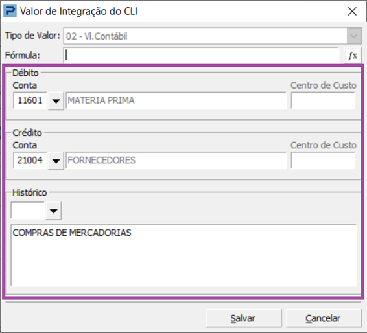Image resolution: width=367 pixels, height=333 pixels.
Task: Save with the Salvar button
Action: (243, 318)
